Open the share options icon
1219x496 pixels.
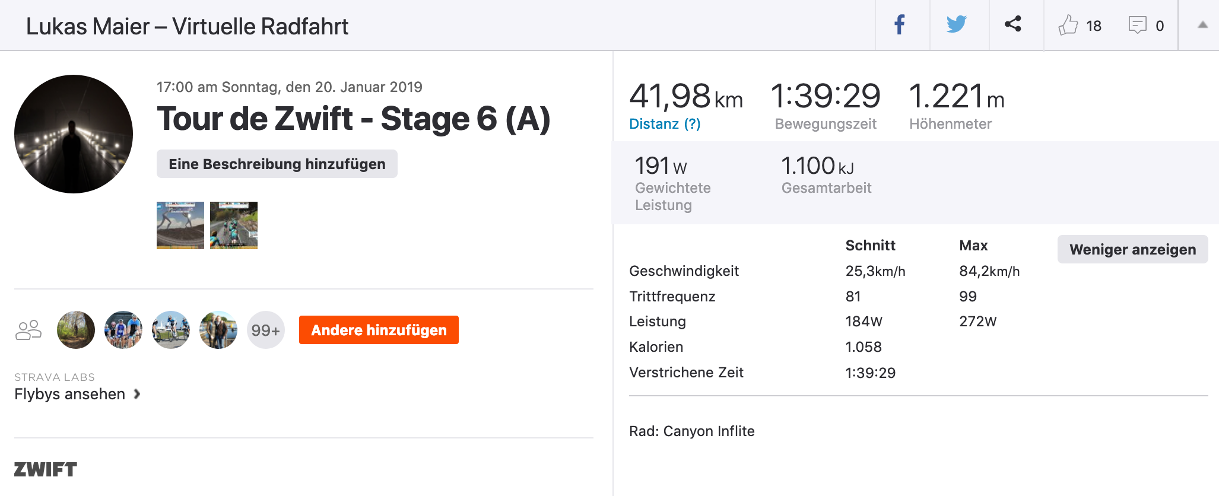[1012, 25]
